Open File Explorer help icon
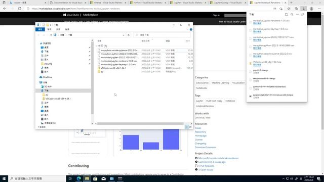 [191, 29]
